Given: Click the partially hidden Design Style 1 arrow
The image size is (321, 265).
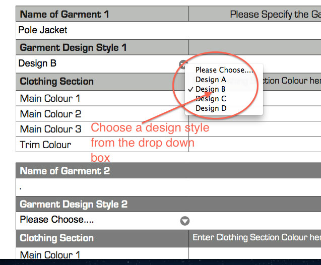Looking at the screenshot, I should click(x=182, y=64).
